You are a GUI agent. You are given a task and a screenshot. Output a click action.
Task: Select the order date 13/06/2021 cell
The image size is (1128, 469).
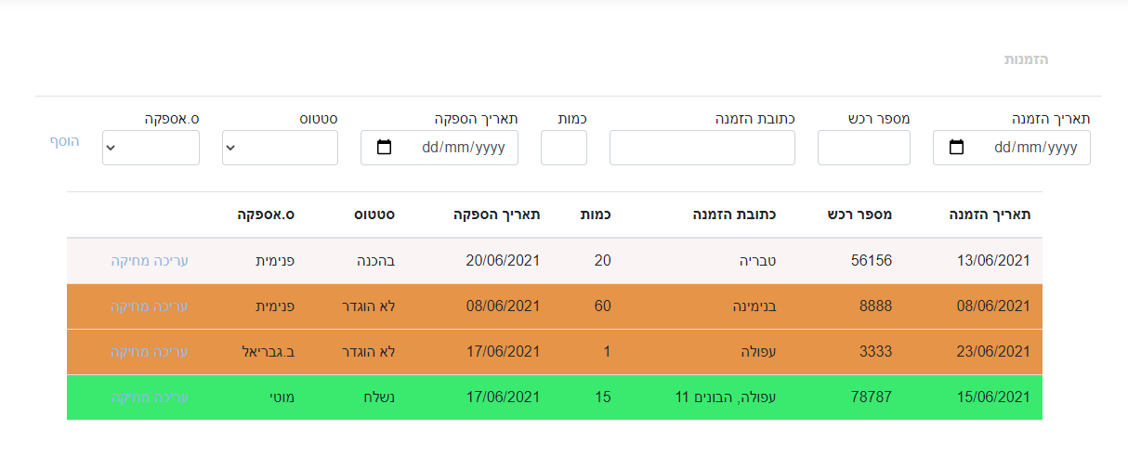(993, 261)
